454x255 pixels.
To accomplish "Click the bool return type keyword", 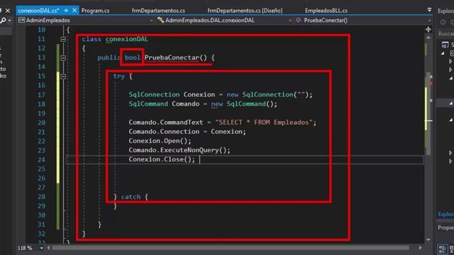I will (133, 57).
